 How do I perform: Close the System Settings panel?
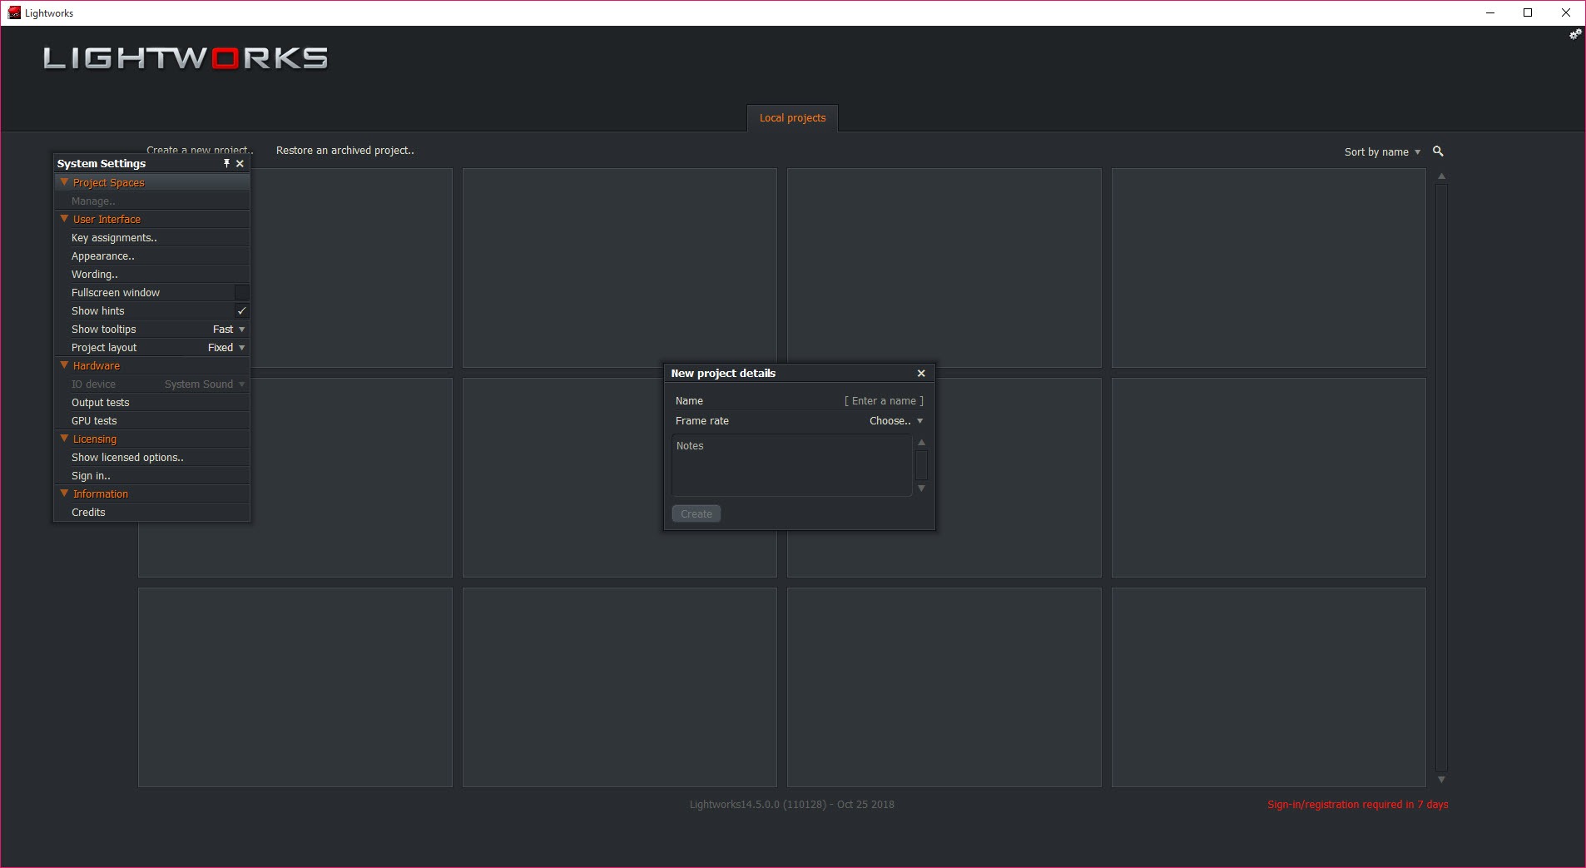240,164
